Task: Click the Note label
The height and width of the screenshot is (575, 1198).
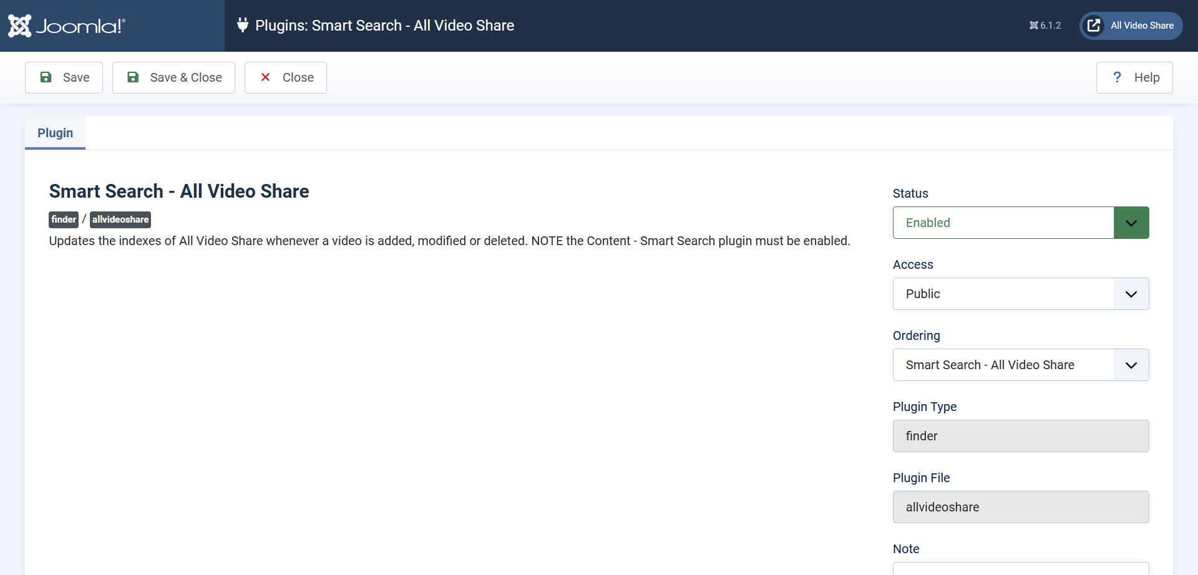Action: tap(906, 549)
